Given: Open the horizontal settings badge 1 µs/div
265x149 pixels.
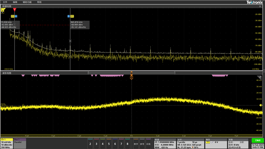Looking at the screenshot, I should 190,144.
